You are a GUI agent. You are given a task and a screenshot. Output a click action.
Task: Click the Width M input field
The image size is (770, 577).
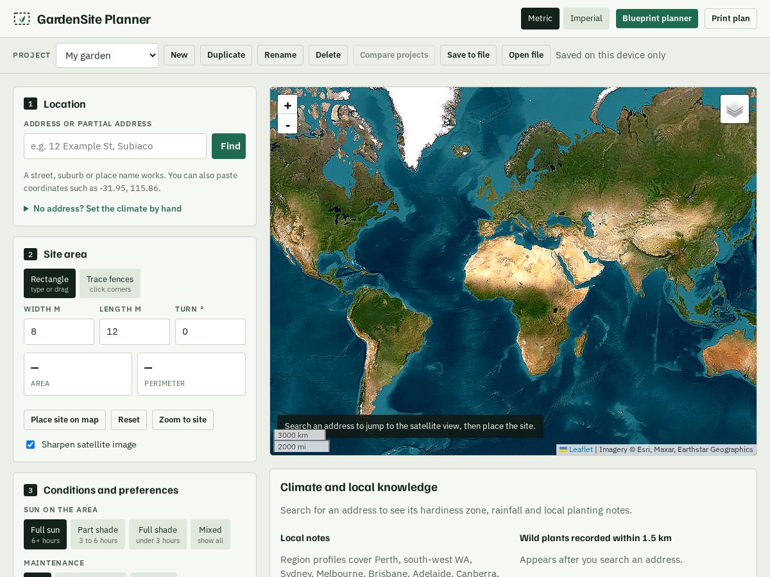[x=59, y=331]
